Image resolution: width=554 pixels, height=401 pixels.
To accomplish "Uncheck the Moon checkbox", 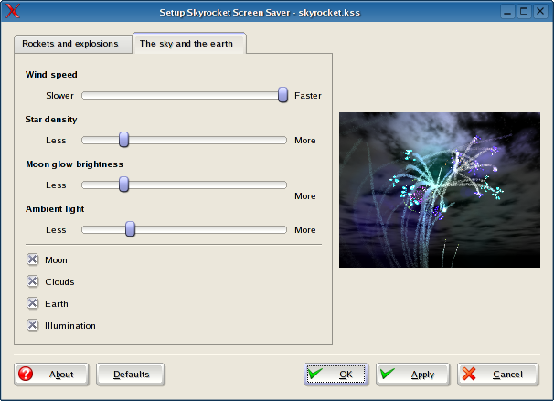I will click(33, 259).
